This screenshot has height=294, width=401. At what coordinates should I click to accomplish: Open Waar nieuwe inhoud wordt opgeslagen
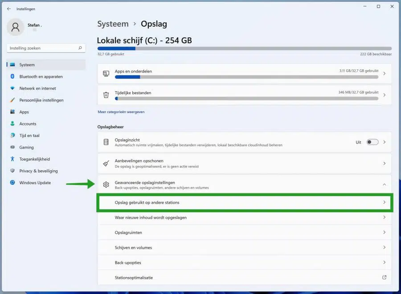tap(245, 217)
